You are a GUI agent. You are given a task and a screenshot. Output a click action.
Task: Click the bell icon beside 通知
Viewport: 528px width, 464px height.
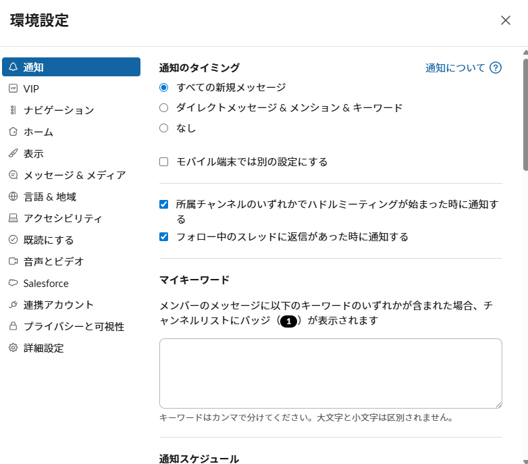pyautogui.click(x=13, y=67)
